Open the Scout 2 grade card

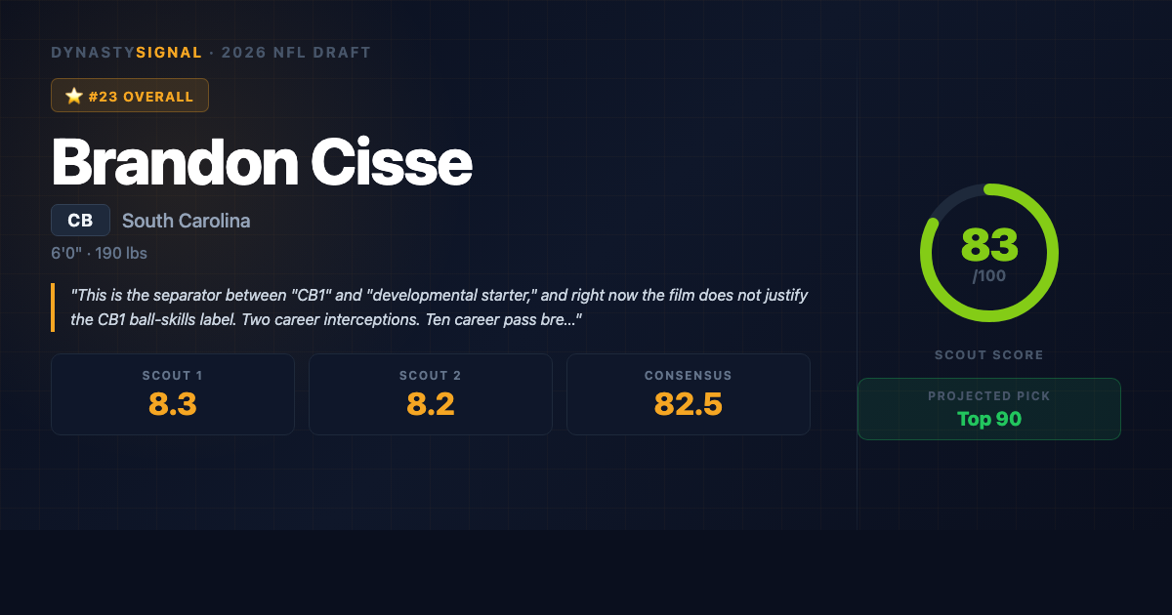(431, 393)
